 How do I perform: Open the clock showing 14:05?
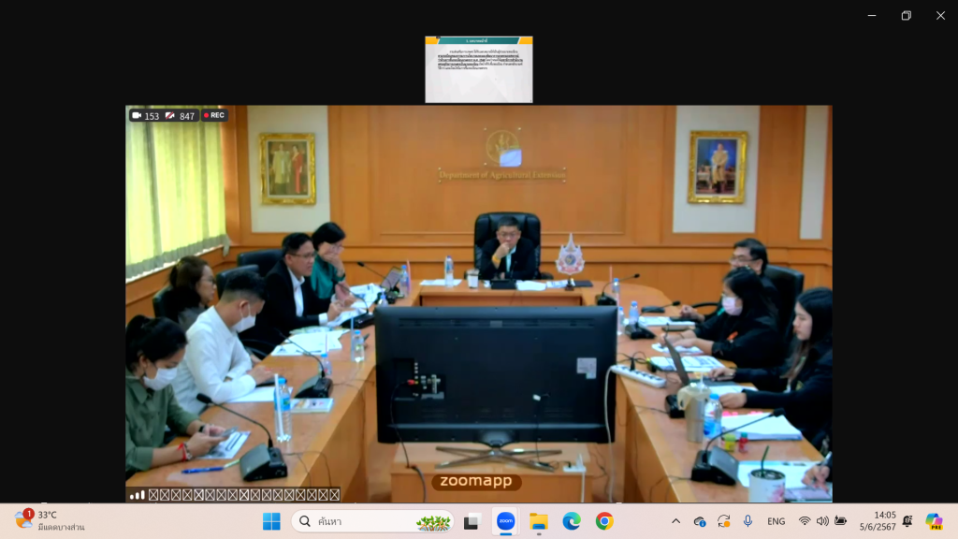pos(884,521)
